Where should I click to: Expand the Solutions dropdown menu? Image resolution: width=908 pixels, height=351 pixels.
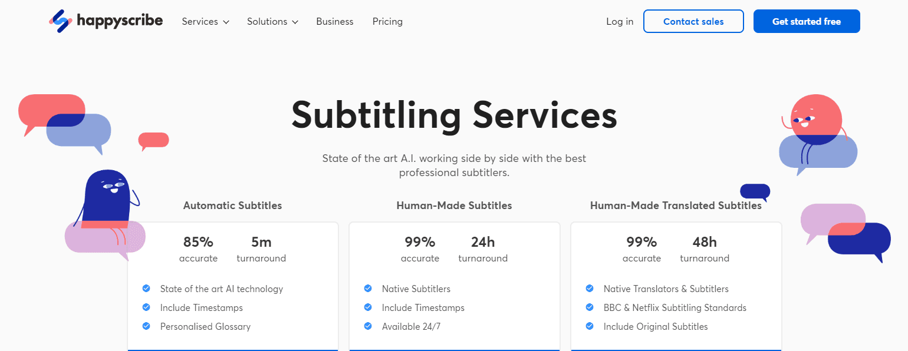coord(272,22)
